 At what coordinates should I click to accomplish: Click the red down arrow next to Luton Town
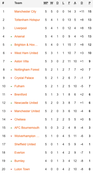click(x=11, y=169)
